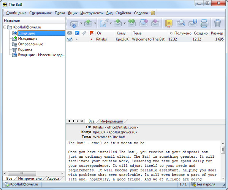Switch to the Не прочитано tab
228x190 pixels.
30,178
